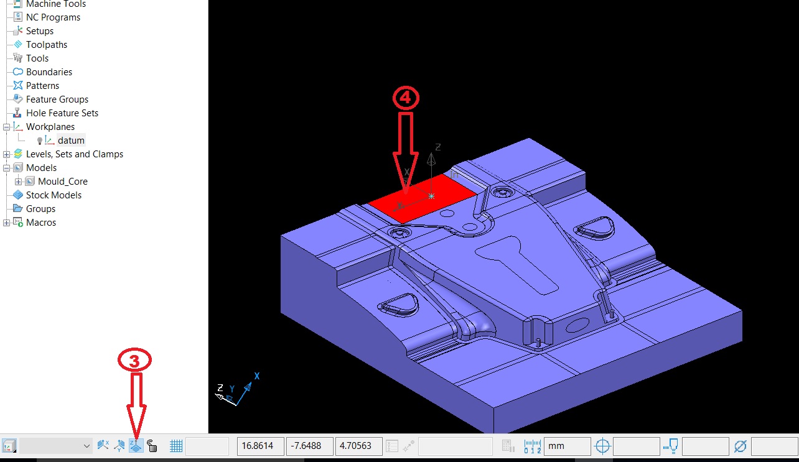Viewport: 799px width, 462px height.
Task: Select NC Programs in the explorer tree
Action: pos(52,17)
